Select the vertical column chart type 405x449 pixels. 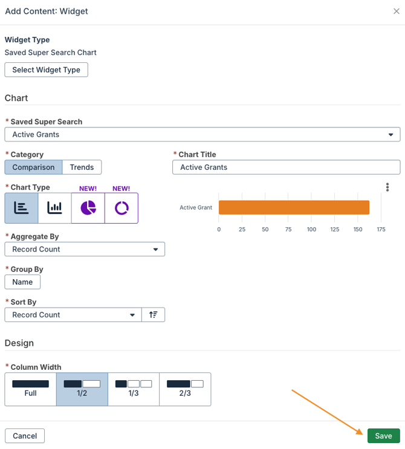[54, 208]
